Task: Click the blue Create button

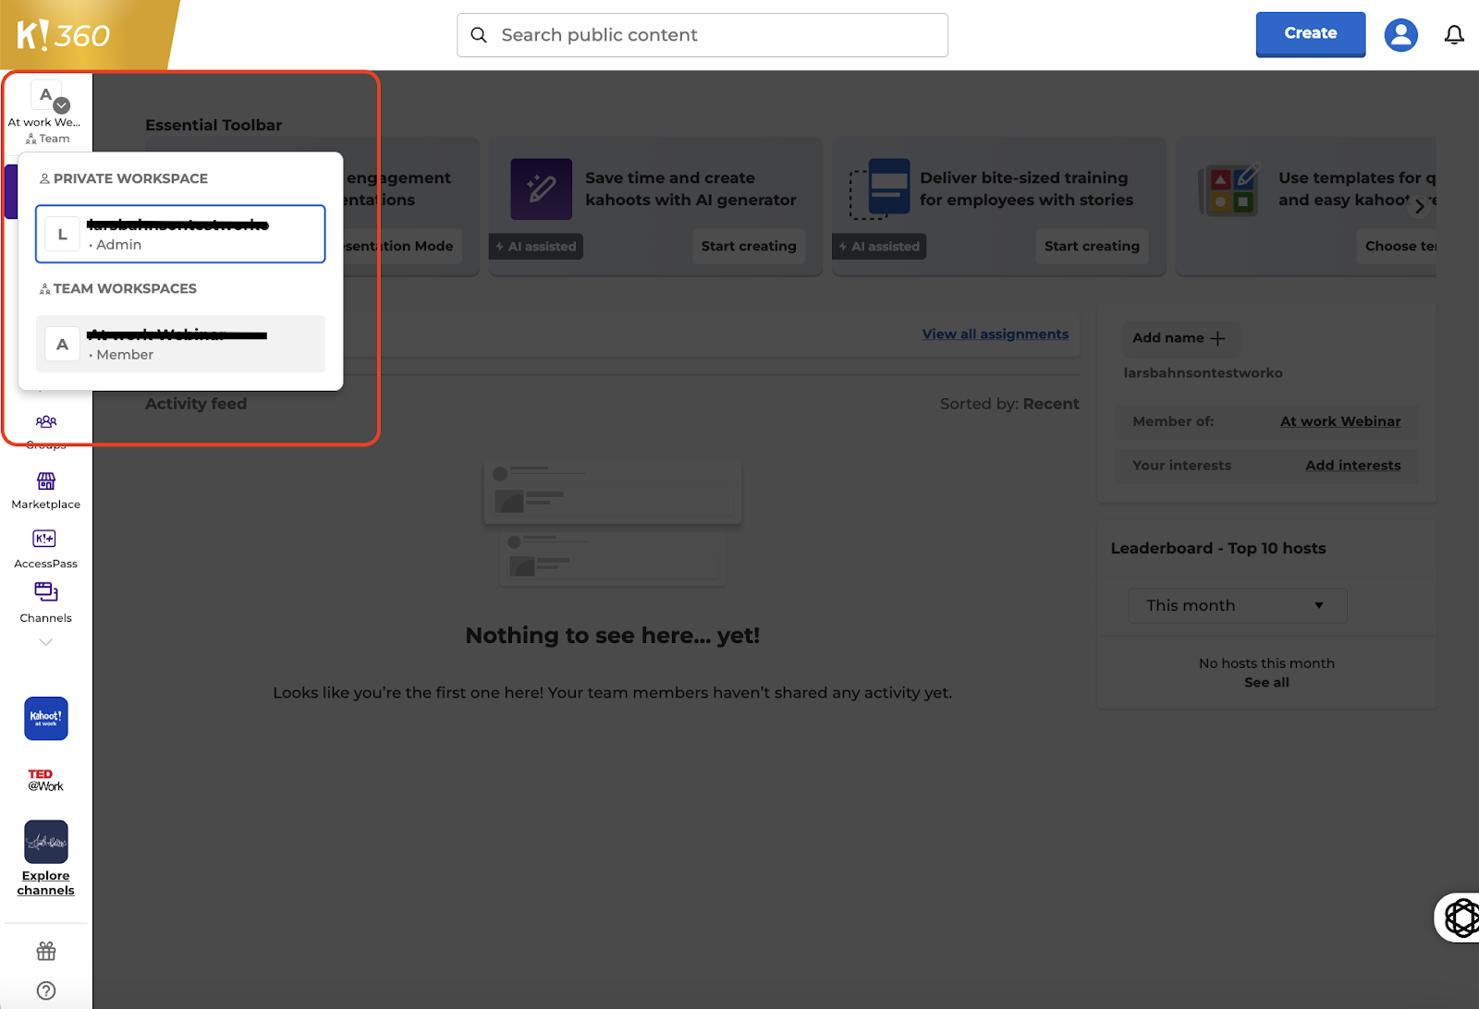Action: (x=1310, y=34)
